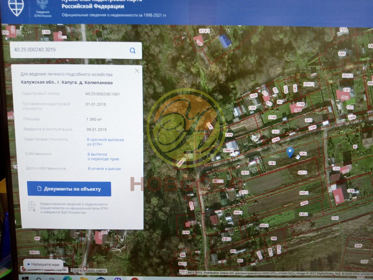Click the taskbar search icon
This screenshot has width=373, height=280.
tap(39, 278)
